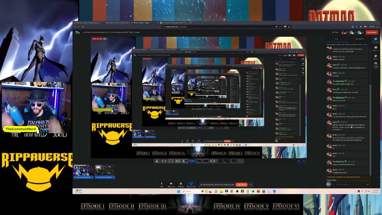Open the options menu on the webcam thumbnail
The image size is (382, 215).
tap(92, 167)
